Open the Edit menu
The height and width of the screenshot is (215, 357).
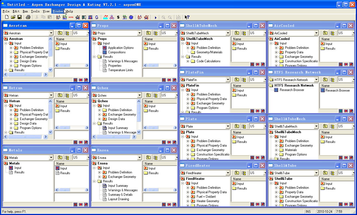tap(16, 11)
